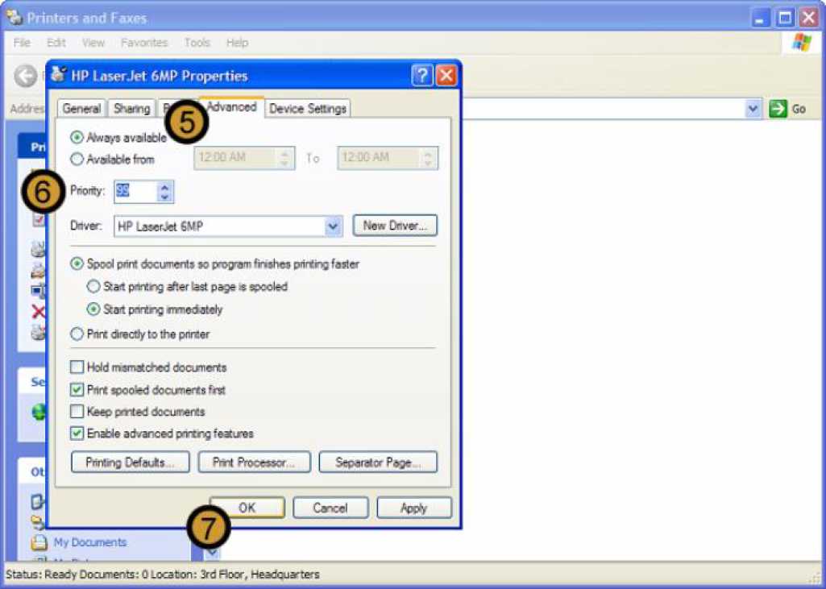Decrease Priority with the down spinner arrow
Viewport: 826px width, 589px height.
[165, 197]
